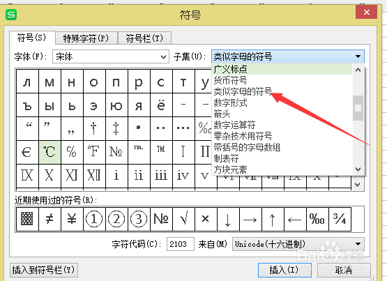Click the single dagger † symbol
387x281 pixels.
click(94, 128)
